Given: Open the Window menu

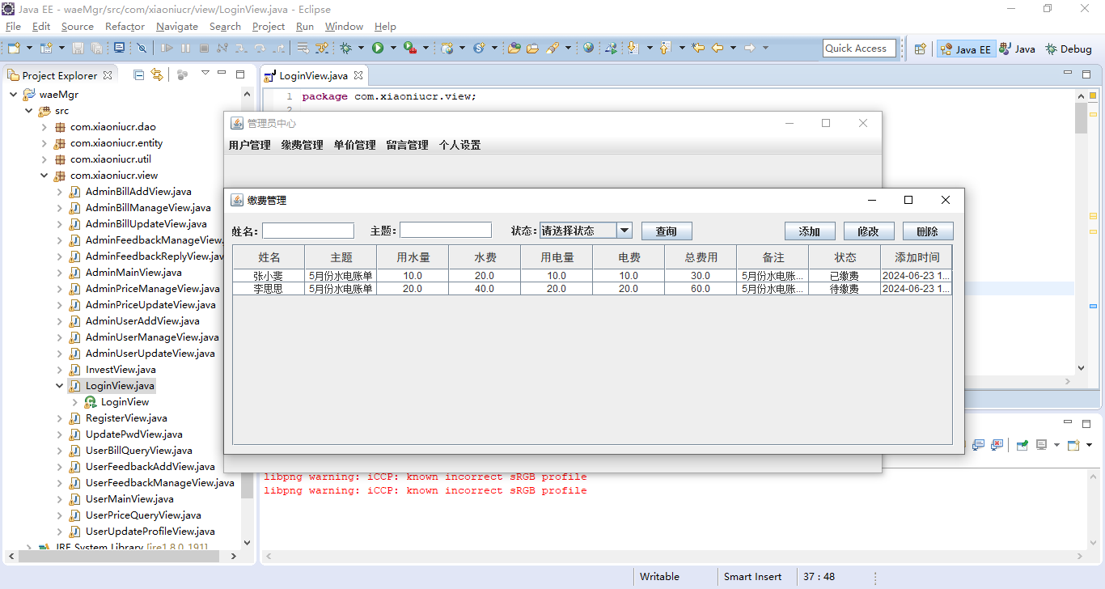Looking at the screenshot, I should [x=344, y=27].
